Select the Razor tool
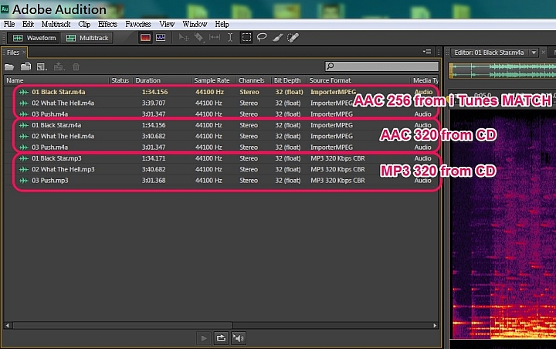556x349 pixels. 199,38
